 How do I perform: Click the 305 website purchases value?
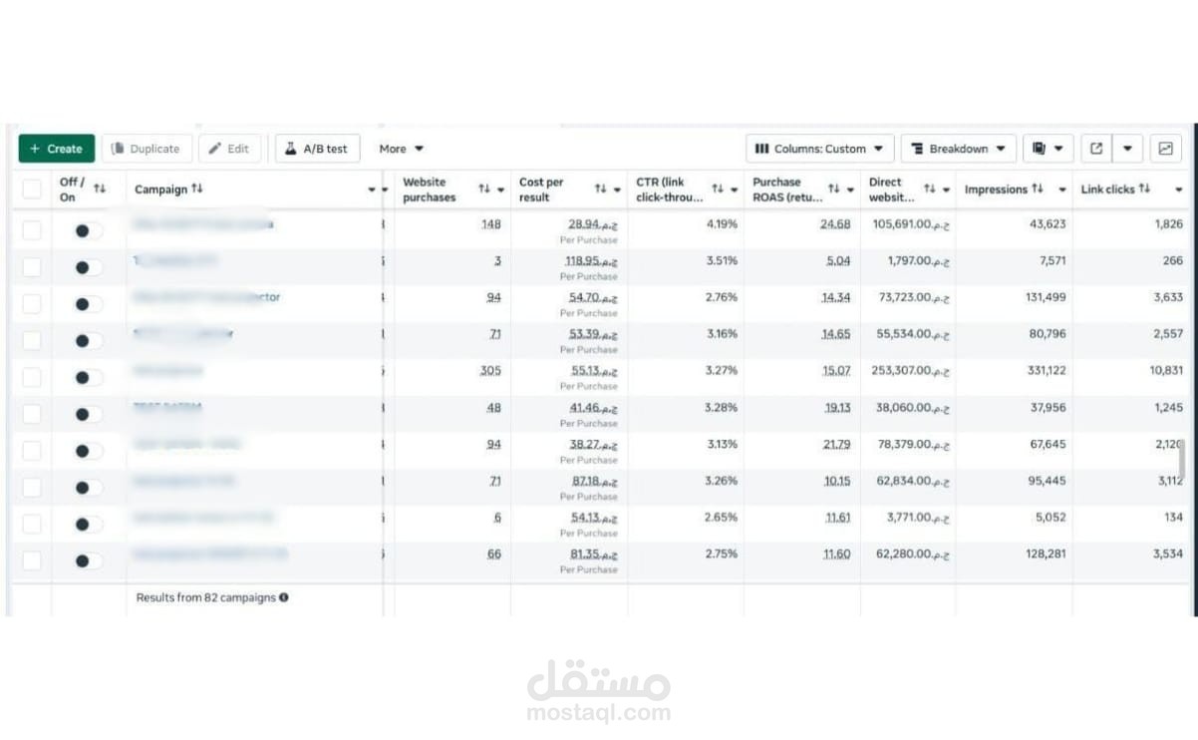click(490, 370)
